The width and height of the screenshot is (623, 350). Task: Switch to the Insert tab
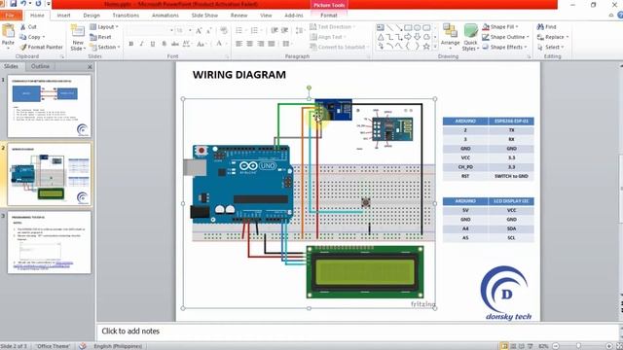coord(63,16)
